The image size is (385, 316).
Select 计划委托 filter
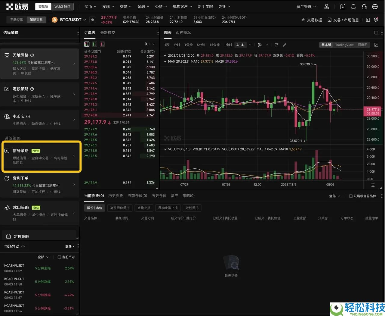192,208
